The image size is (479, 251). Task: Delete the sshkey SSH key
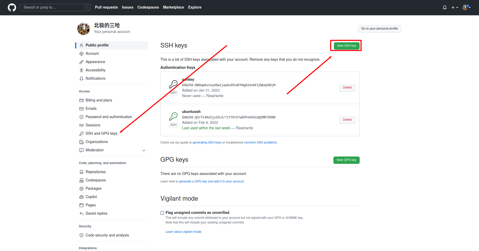[x=347, y=88]
